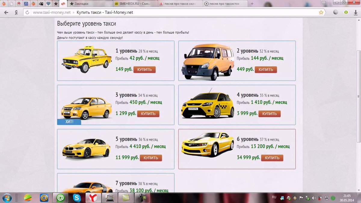This screenshot has width=361, height=203.
Task: Click the '13 200 руб. / месяц' profit text
Action: tap(270, 146)
